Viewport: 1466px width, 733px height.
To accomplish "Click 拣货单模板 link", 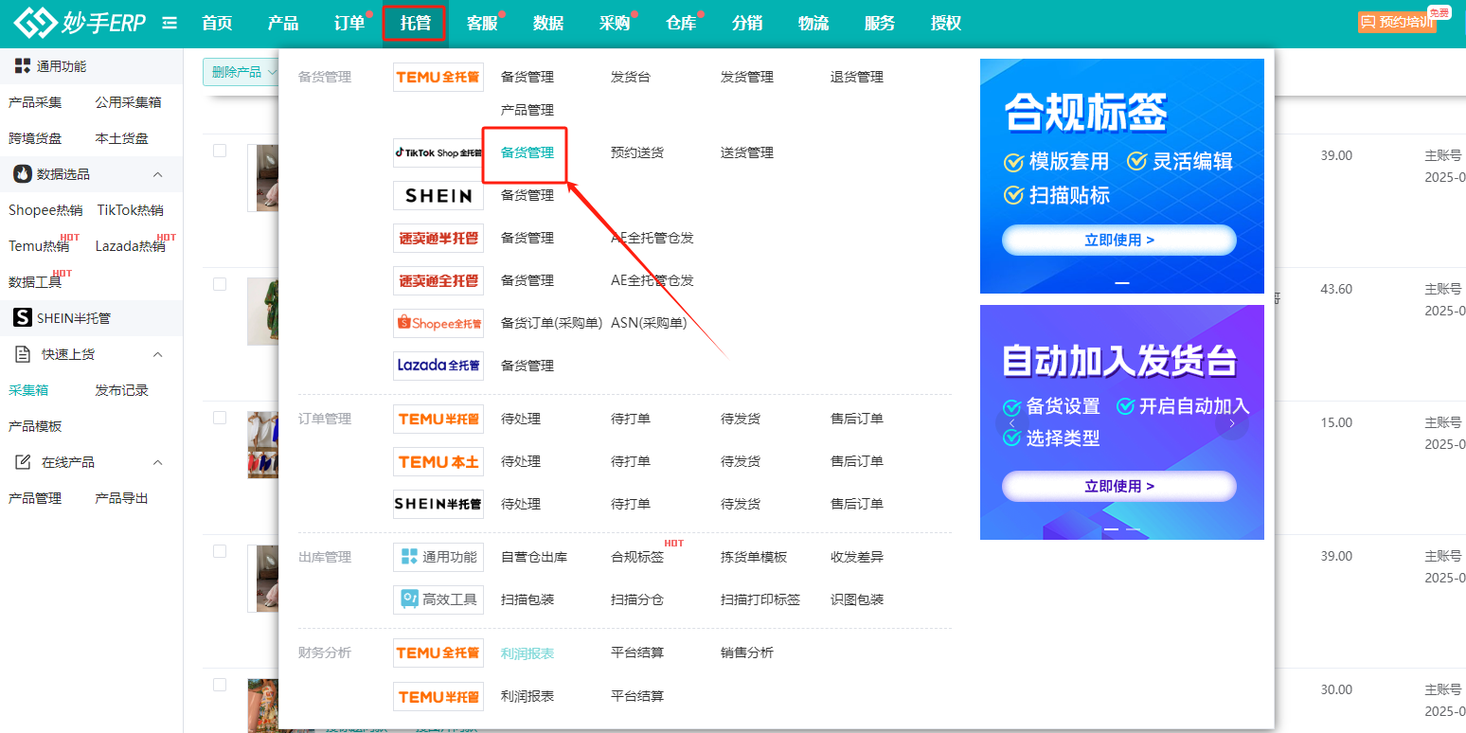I will tap(754, 557).
